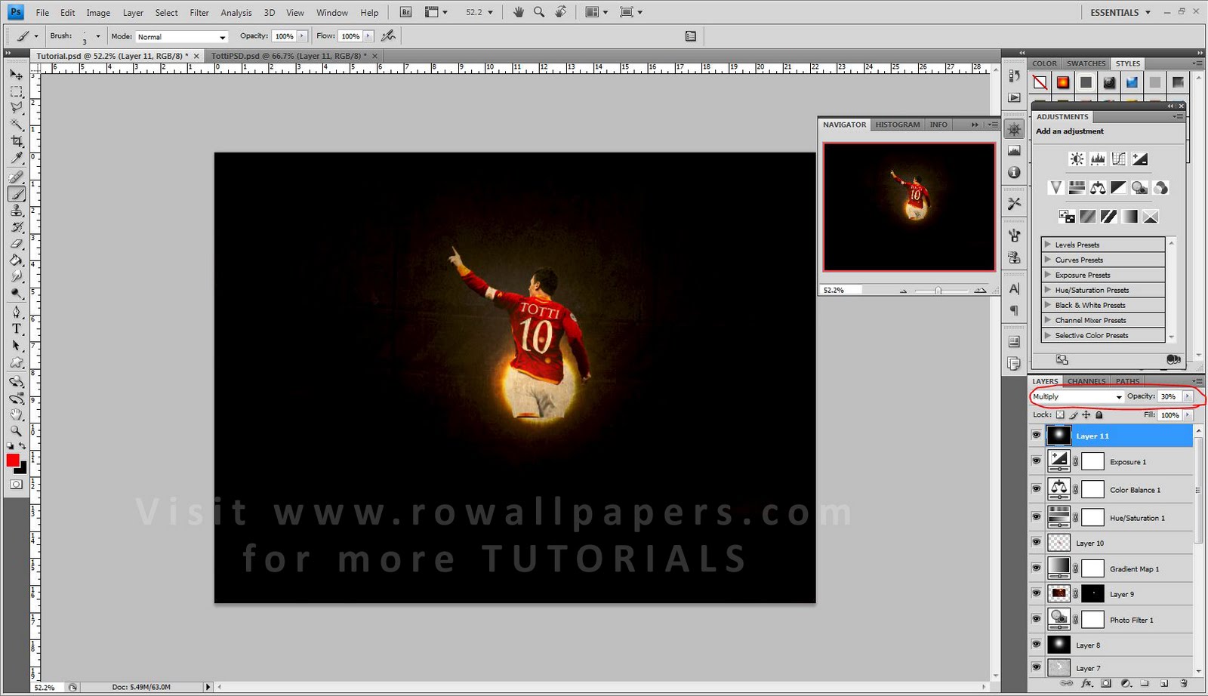The image size is (1208, 696).
Task: Open the brush Opacity slider arrow
Action: click(x=302, y=35)
